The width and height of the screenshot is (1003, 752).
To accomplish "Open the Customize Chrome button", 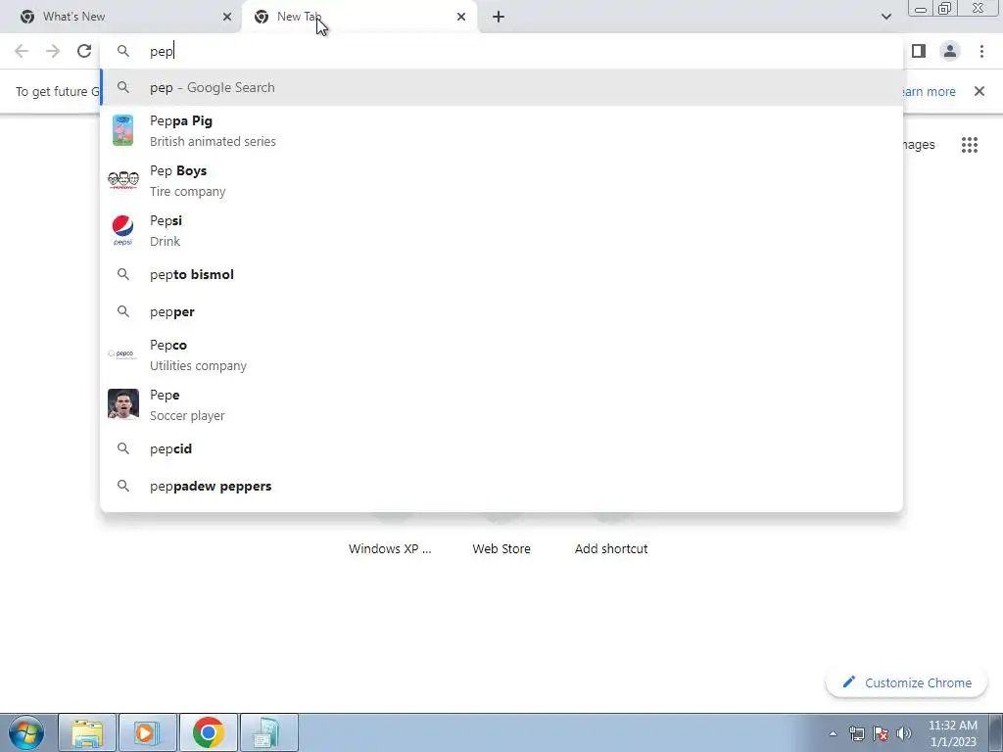I will coord(907,682).
